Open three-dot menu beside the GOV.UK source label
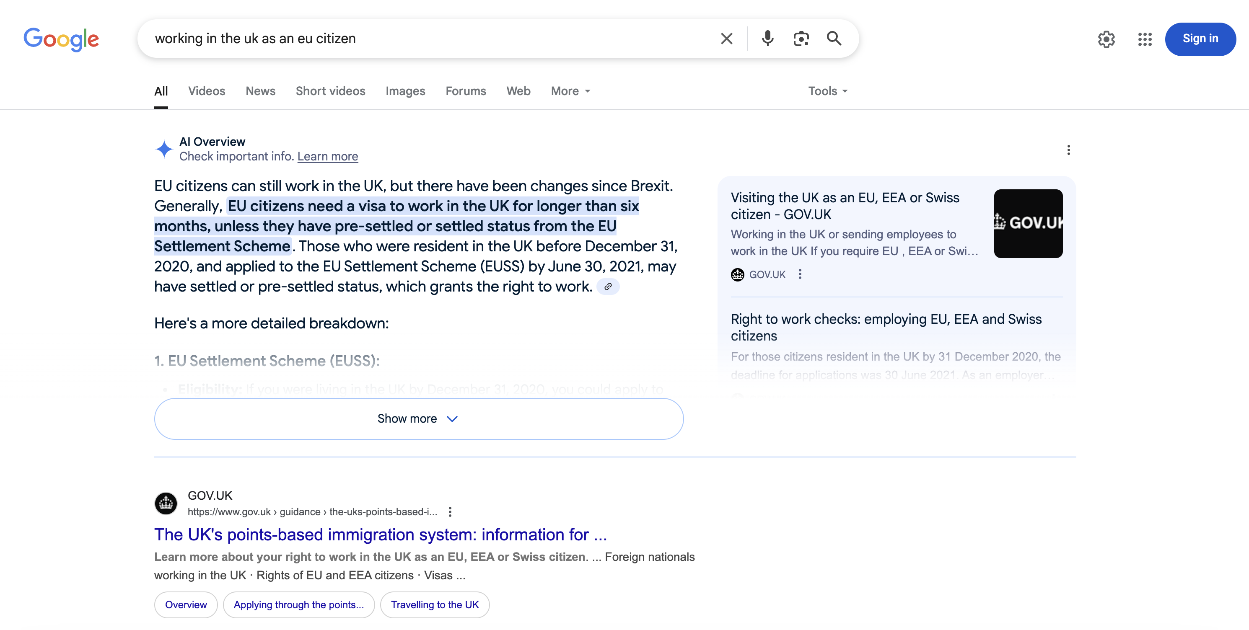This screenshot has height=630, width=1249. [800, 274]
